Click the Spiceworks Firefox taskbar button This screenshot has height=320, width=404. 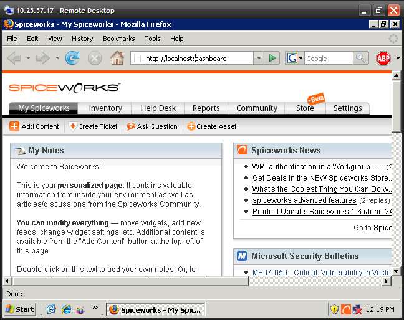pyautogui.click(x=156, y=309)
